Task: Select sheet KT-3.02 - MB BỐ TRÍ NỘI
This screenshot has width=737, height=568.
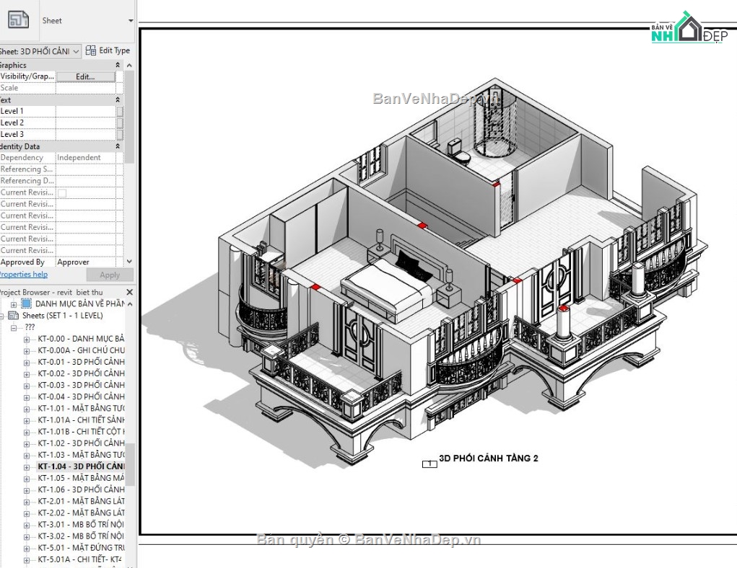Action: click(82, 536)
